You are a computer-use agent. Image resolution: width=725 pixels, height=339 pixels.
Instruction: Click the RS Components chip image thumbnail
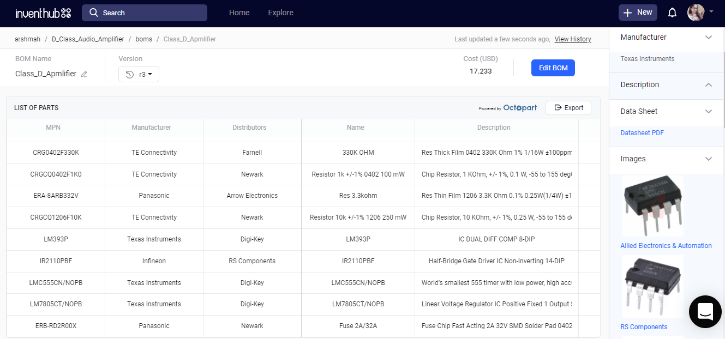[x=653, y=287]
